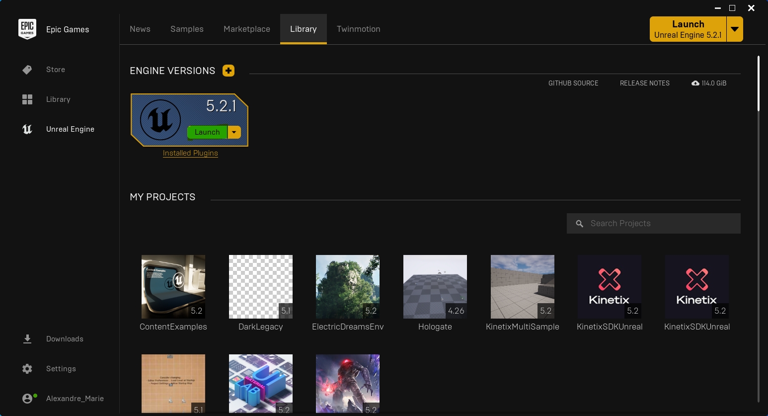Screen dimensions: 768x416
Task: Switch to the Marketplace tab
Action: [247, 29]
